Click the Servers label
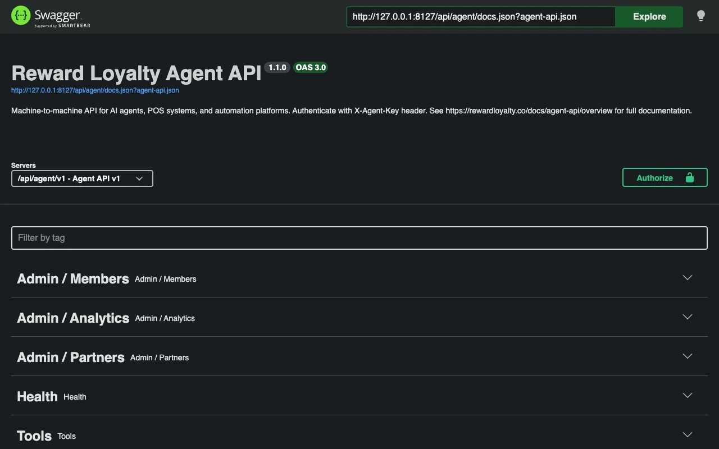Viewport: 719px width, 449px height. (24, 166)
